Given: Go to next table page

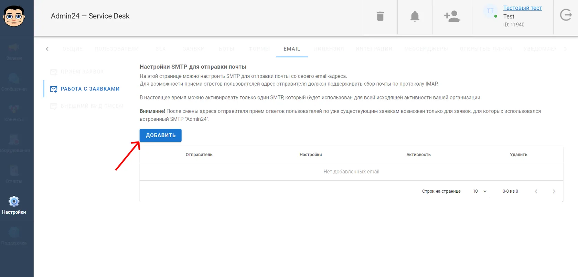Looking at the screenshot, I should click(554, 191).
